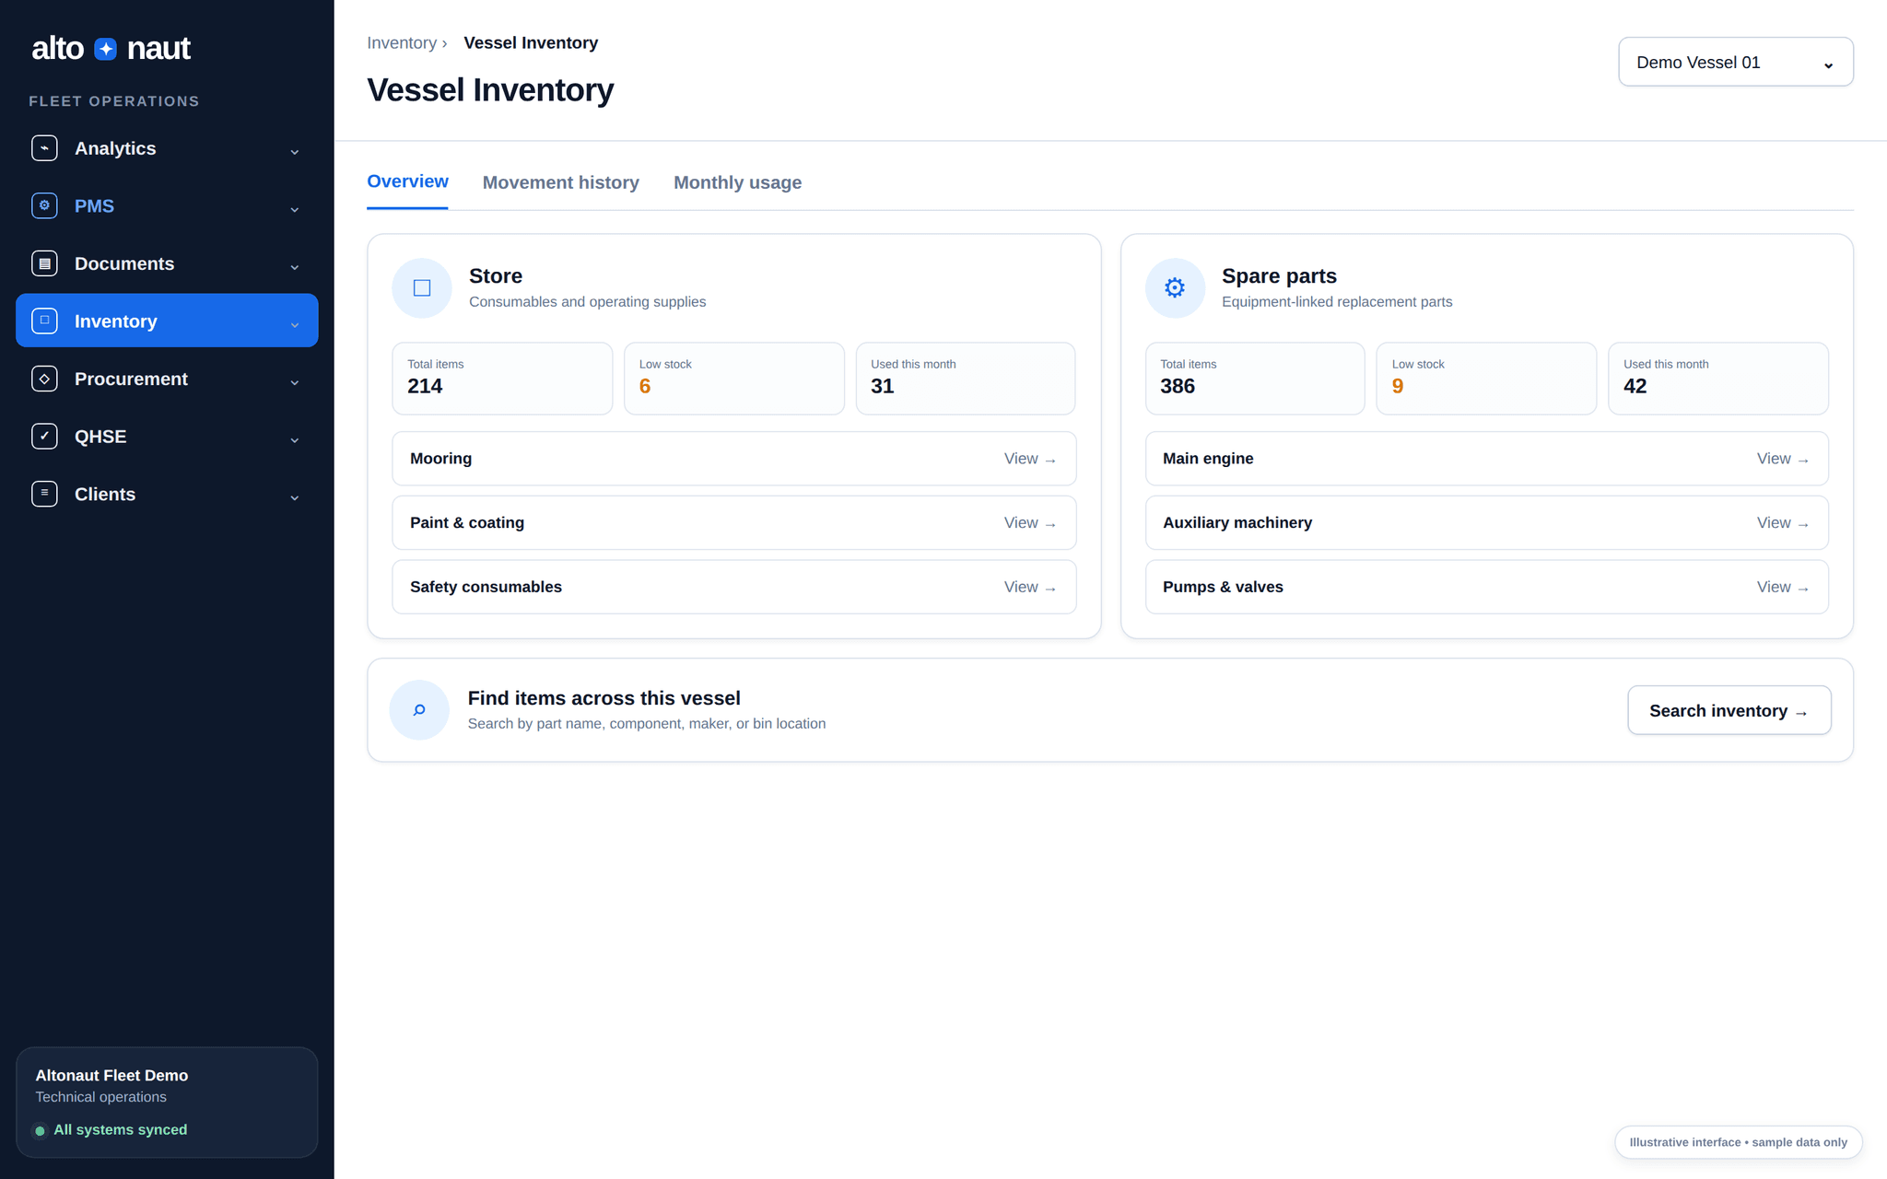Viewport: 1887px width, 1179px height.
Task: Expand the QHSE menu chevron
Action: pyautogui.click(x=295, y=440)
